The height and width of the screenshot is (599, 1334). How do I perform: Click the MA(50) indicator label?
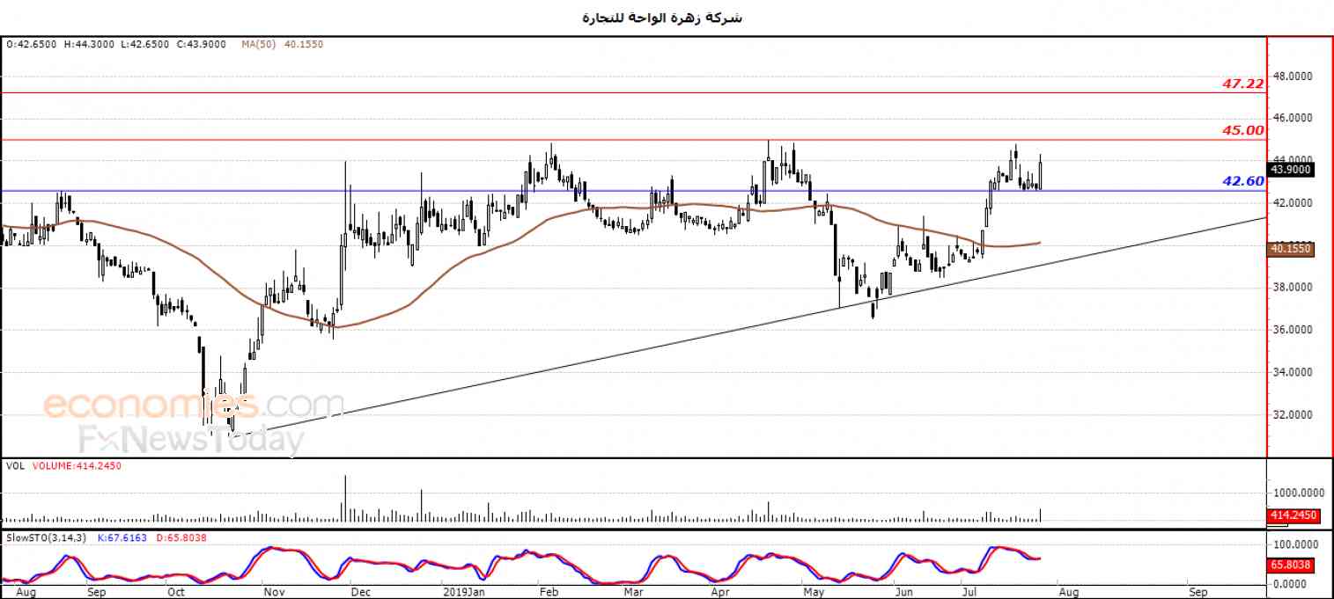pyautogui.click(x=257, y=43)
